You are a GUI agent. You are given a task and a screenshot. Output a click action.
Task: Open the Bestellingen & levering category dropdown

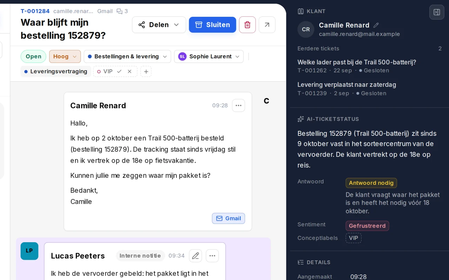(x=127, y=56)
